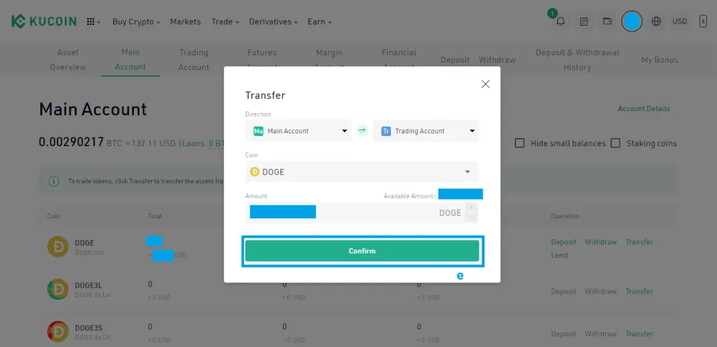Open the orders document icon
Screen dimensions: 717x347
584,22
